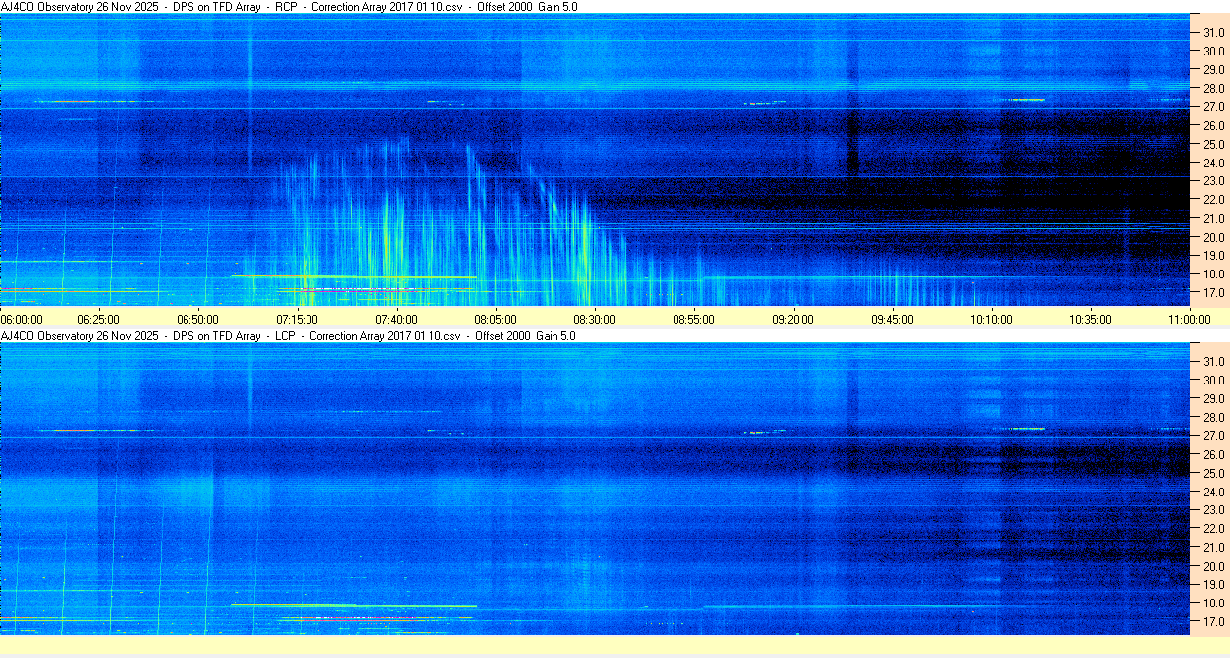Image resolution: width=1230 pixels, height=658 pixels.
Task: Click the LCP spectrogram title line
Action: pos(290,336)
